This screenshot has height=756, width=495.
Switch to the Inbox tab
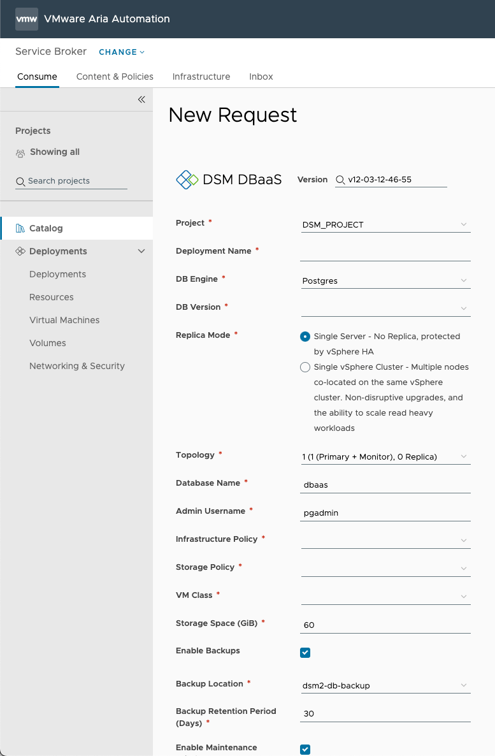coord(261,76)
